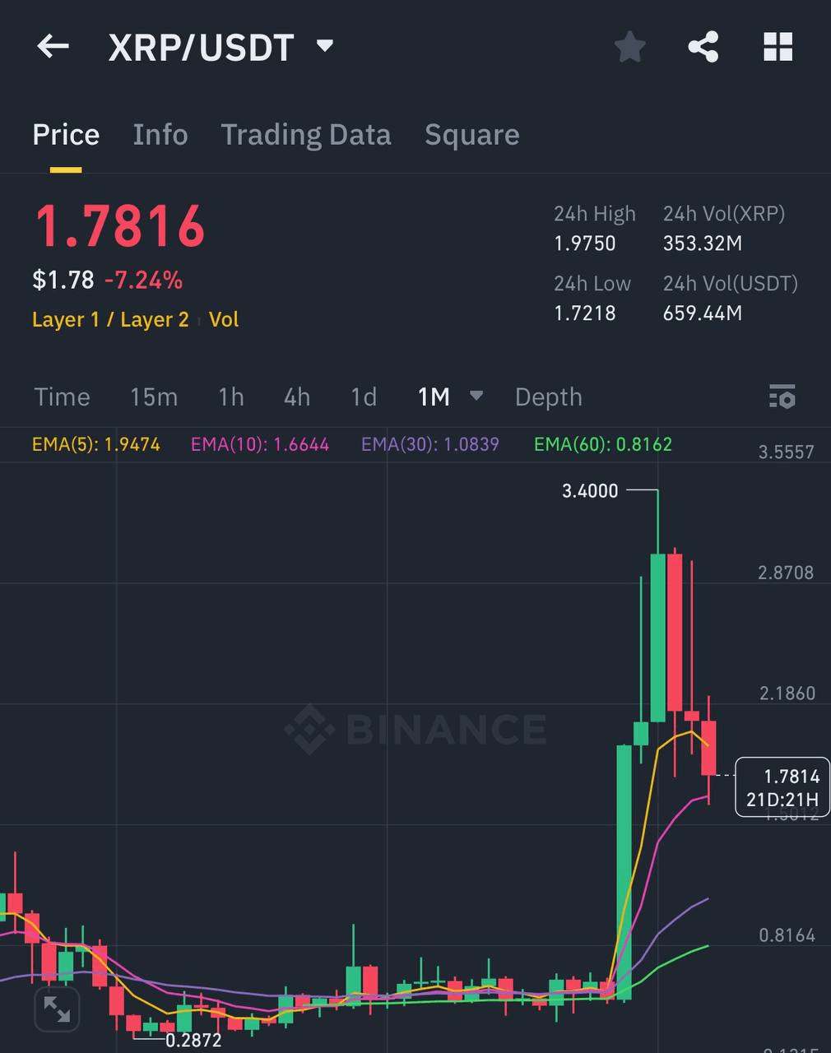The image size is (831, 1053).
Task: Select the yellow EMA(10) value reading
Action: (x=260, y=444)
